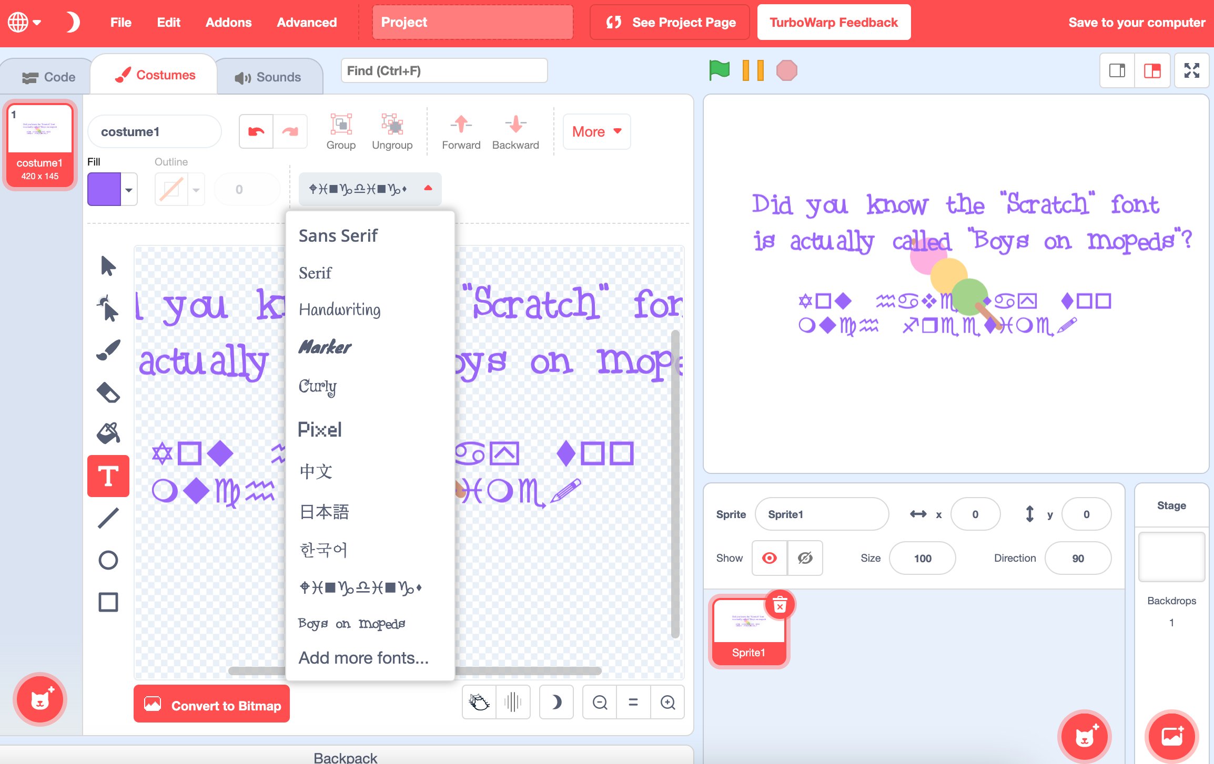
Task: Toggle dark theme moon in menu bar
Action: [x=73, y=23]
